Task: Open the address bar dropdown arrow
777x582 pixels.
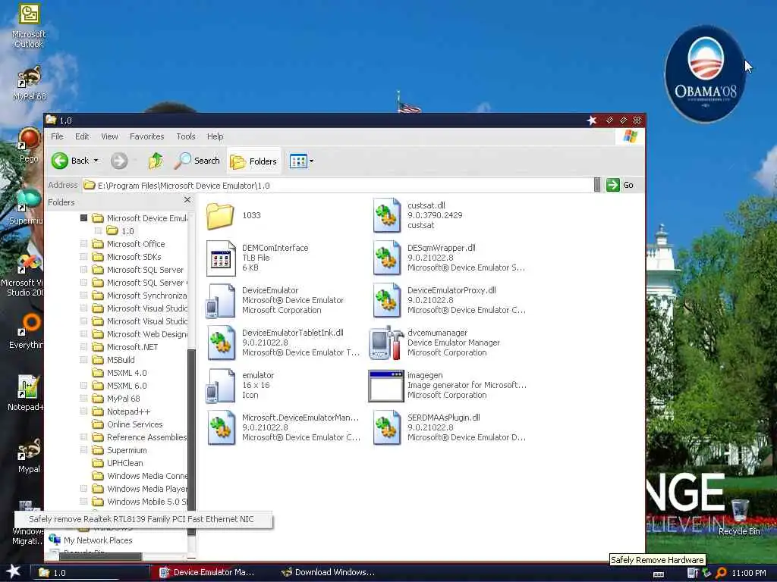Action: (x=597, y=185)
